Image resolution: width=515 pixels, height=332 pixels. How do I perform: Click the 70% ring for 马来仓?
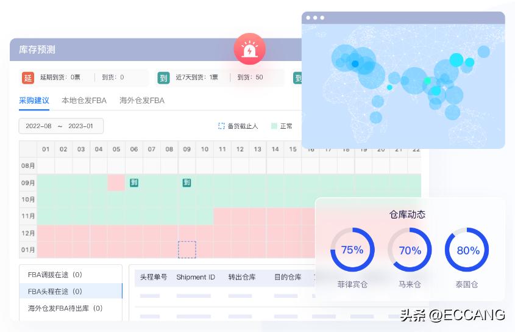[410, 250]
